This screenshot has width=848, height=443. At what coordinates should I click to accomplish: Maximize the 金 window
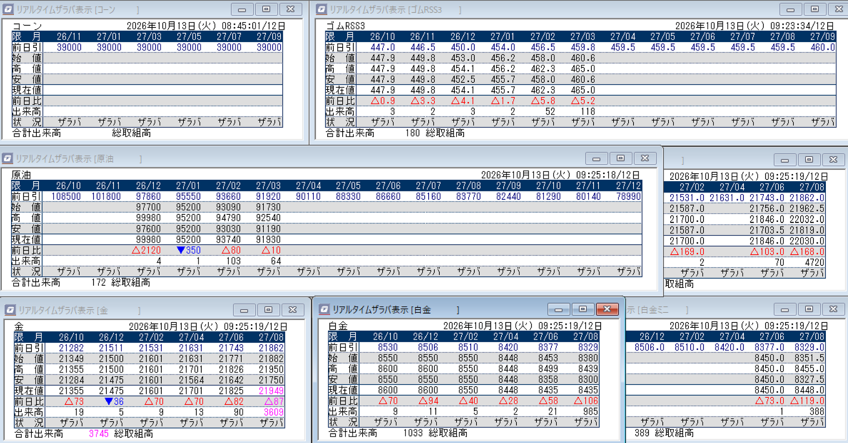(268, 310)
